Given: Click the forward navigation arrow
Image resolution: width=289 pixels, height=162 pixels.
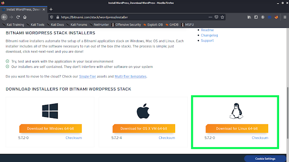Looking at the screenshot, I should [11, 17].
